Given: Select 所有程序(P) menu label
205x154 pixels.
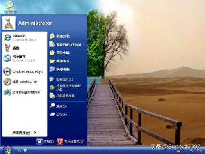Looking at the screenshot, I should (x=21, y=133).
